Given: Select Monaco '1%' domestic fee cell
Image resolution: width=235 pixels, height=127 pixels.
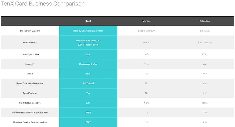Looking at the screenshot, I should (147, 112).
